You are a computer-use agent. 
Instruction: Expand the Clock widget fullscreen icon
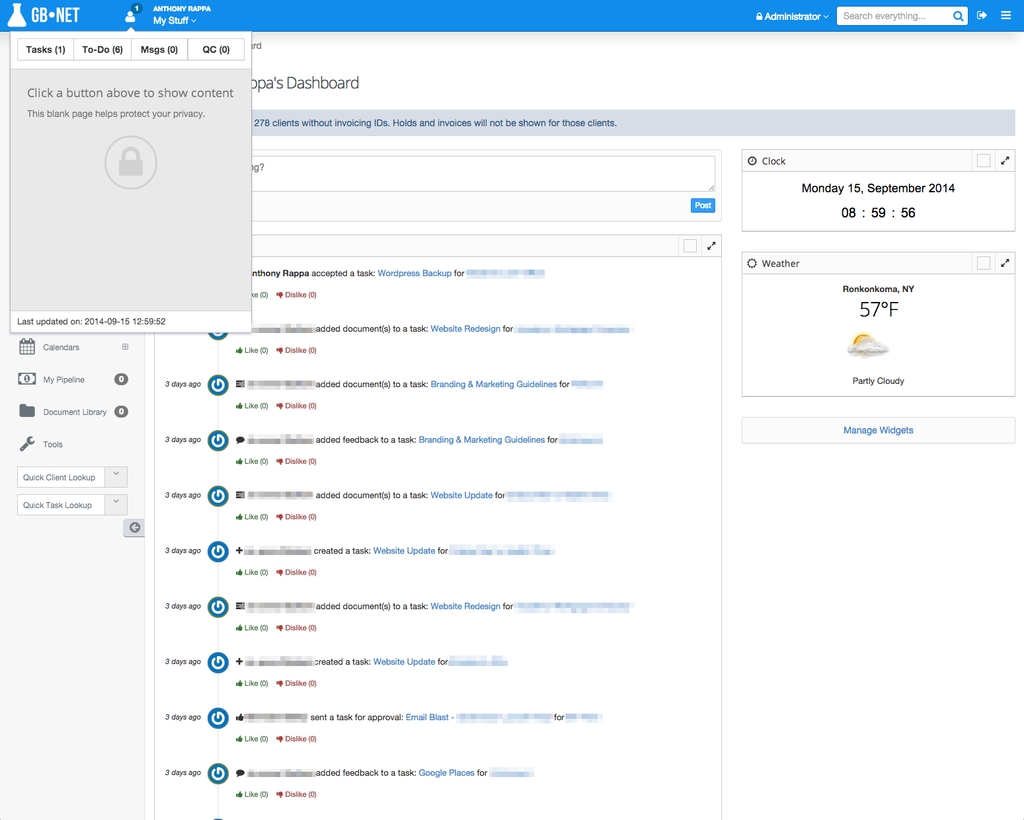click(1005, 161)
